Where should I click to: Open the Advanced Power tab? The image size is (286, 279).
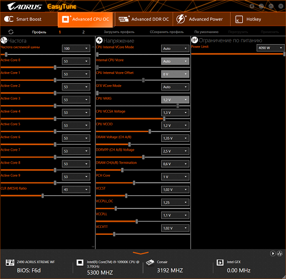coord(202,19)
